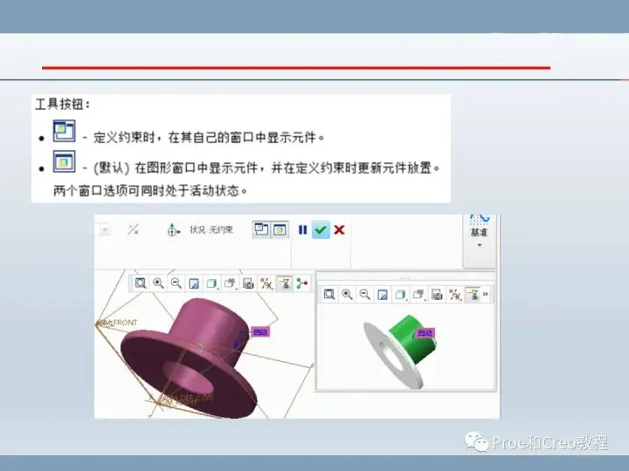Zoom out using main graphics toolbar

pos(176,283)
